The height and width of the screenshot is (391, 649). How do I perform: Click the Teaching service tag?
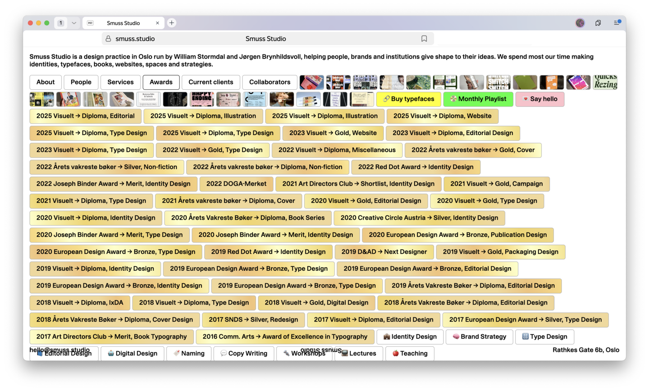tap(410, 354)
